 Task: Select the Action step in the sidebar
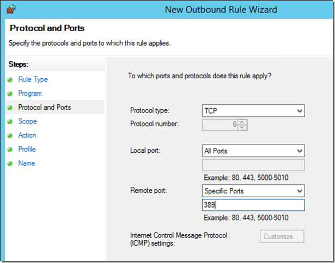[x=27, y=135]
